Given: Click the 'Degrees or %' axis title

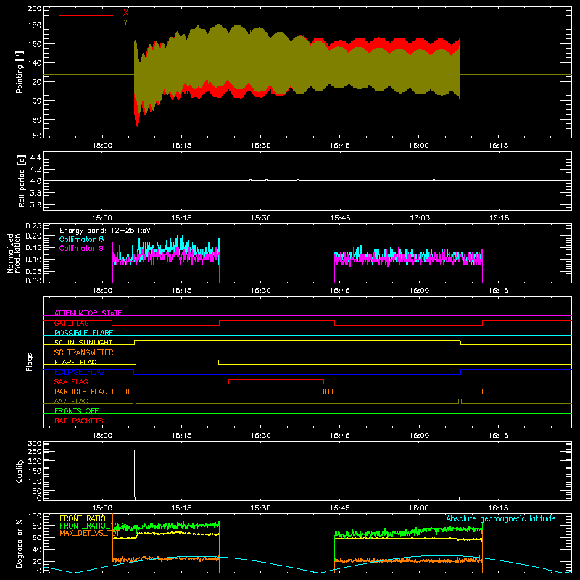Looking at the screenshot, I should point(20,543).
